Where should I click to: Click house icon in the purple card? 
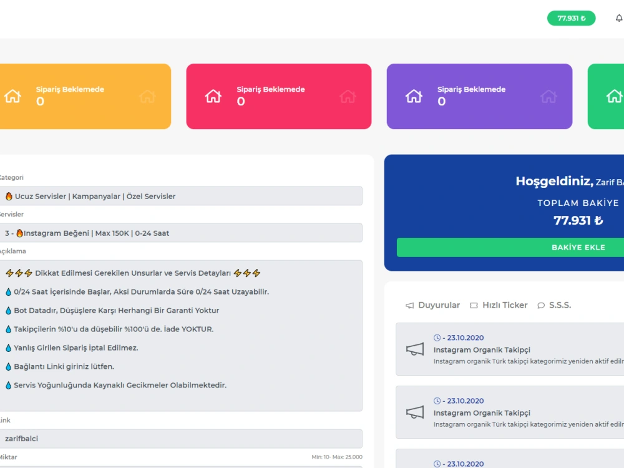click(x=414, y=96)
